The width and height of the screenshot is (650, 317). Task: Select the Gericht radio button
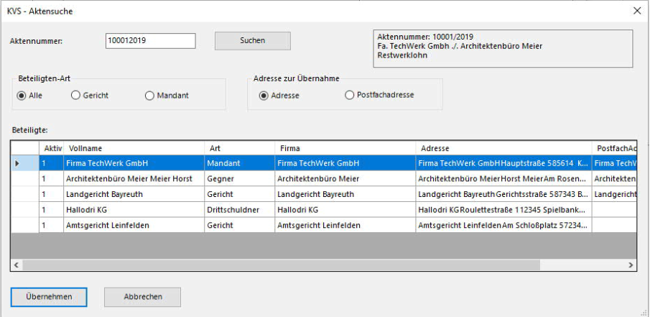pyautogui.click(x=75, y=96)
